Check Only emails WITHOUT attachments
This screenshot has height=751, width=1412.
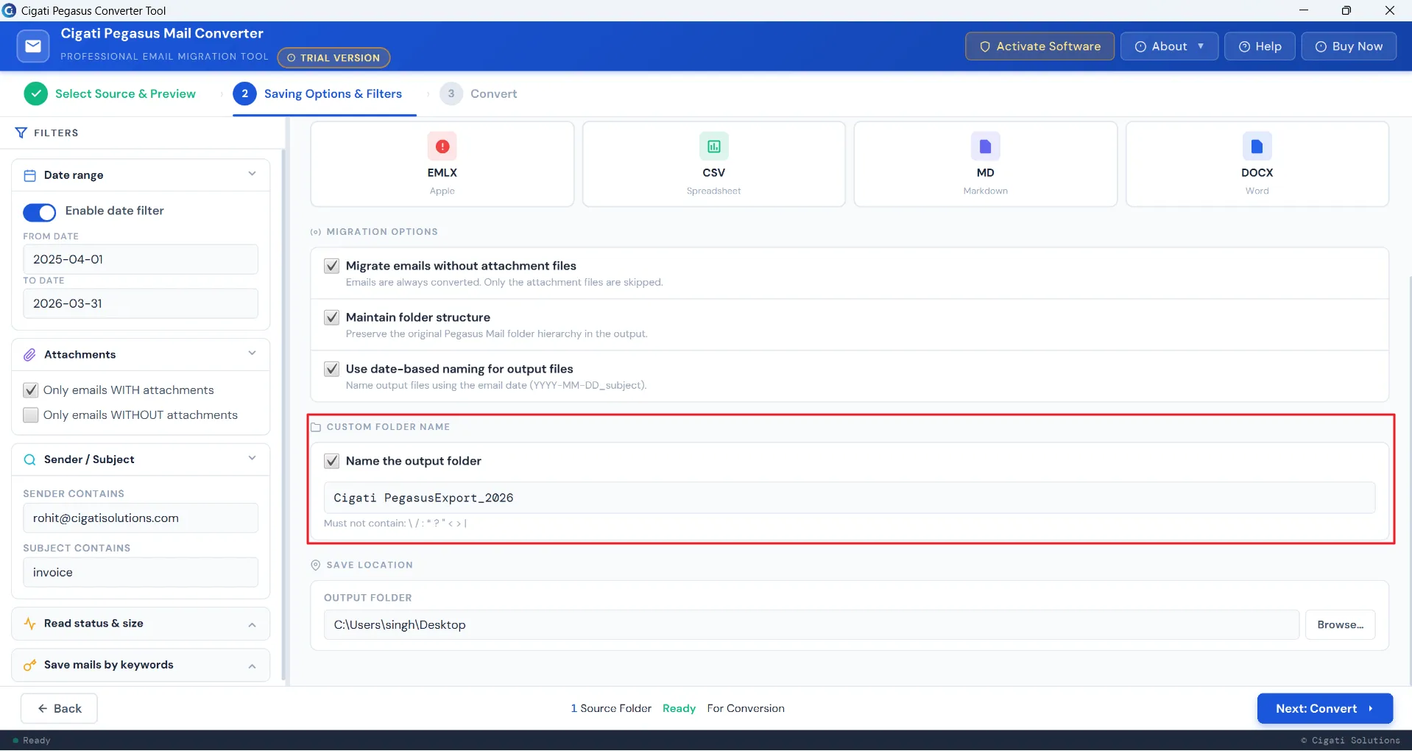point(31,415)
